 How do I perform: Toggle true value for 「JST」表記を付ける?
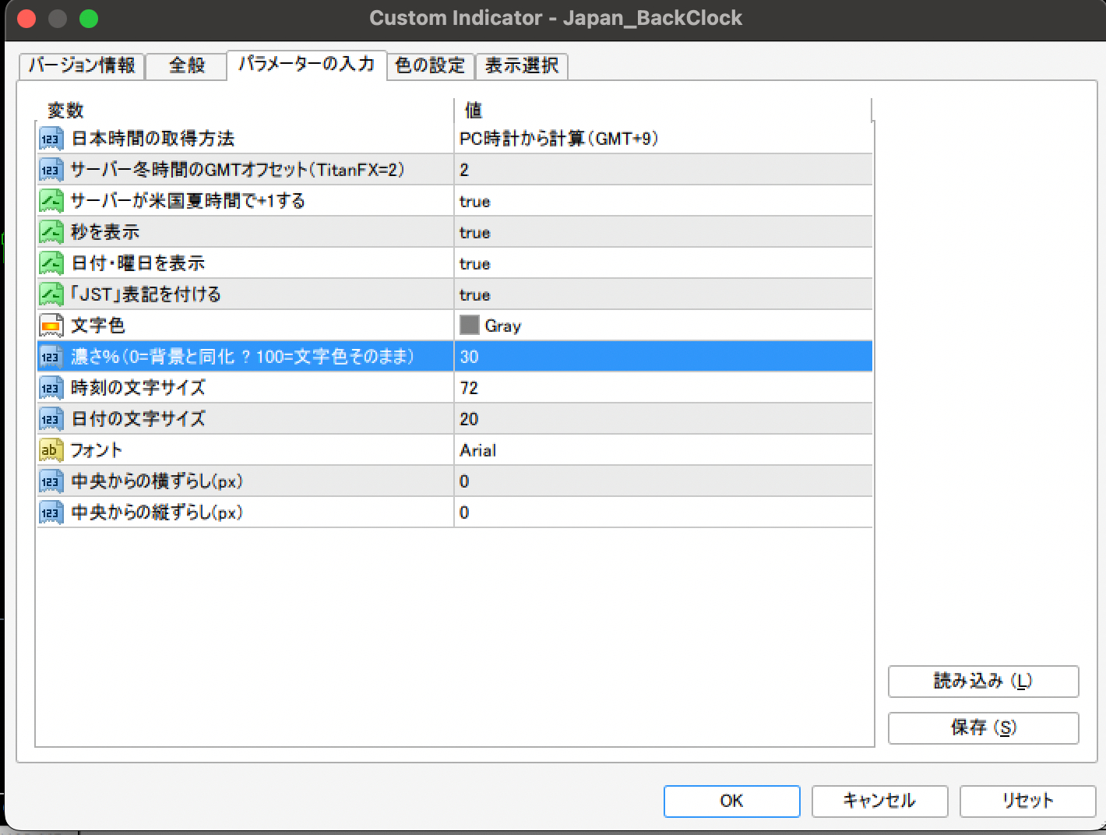tap(663, 294)
